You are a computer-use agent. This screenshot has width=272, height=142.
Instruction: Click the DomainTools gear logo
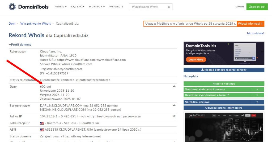(12, 7)
